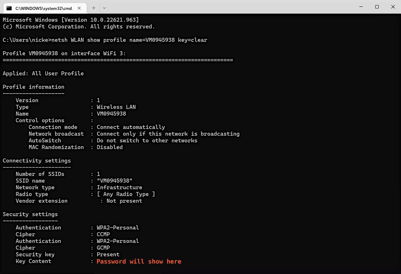Screen dimensions: 401x274
Task: Click the 'Infrastructure' network type value
Action: [119, 187]
